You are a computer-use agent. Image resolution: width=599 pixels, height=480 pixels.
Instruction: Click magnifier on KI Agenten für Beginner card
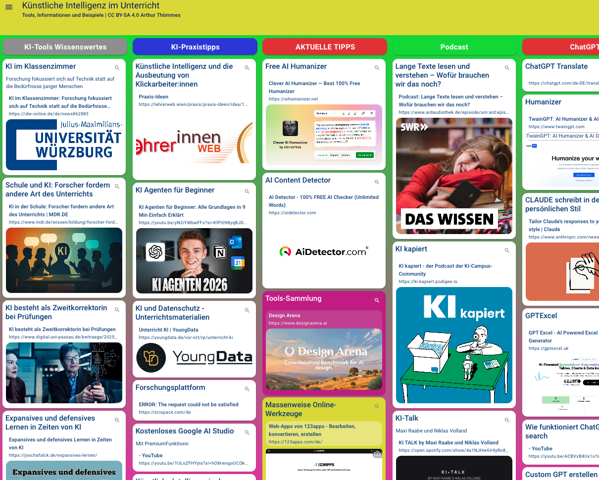247,192
